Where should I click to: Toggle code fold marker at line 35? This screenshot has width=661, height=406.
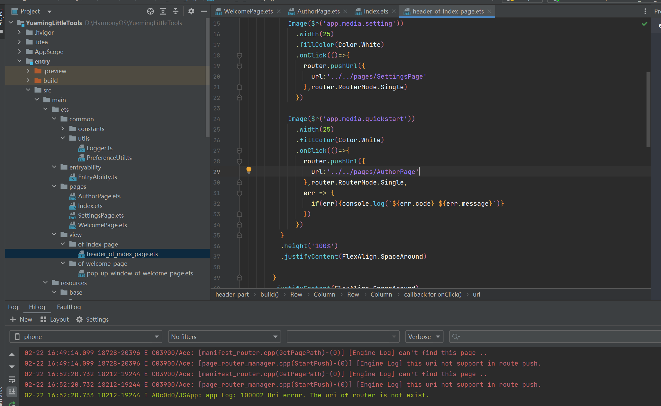point(239,236)
